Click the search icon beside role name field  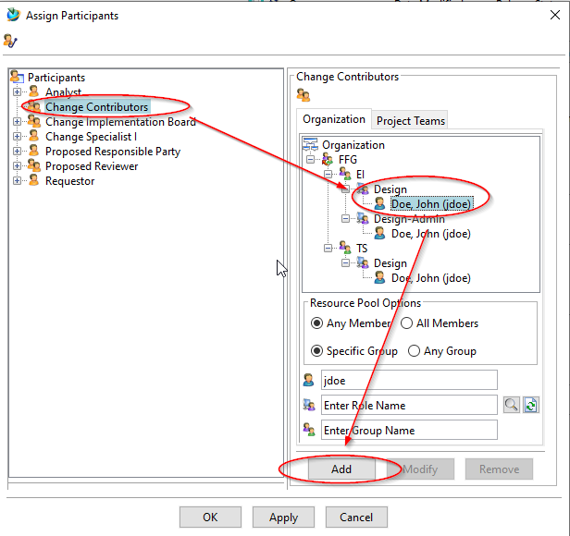512,405
